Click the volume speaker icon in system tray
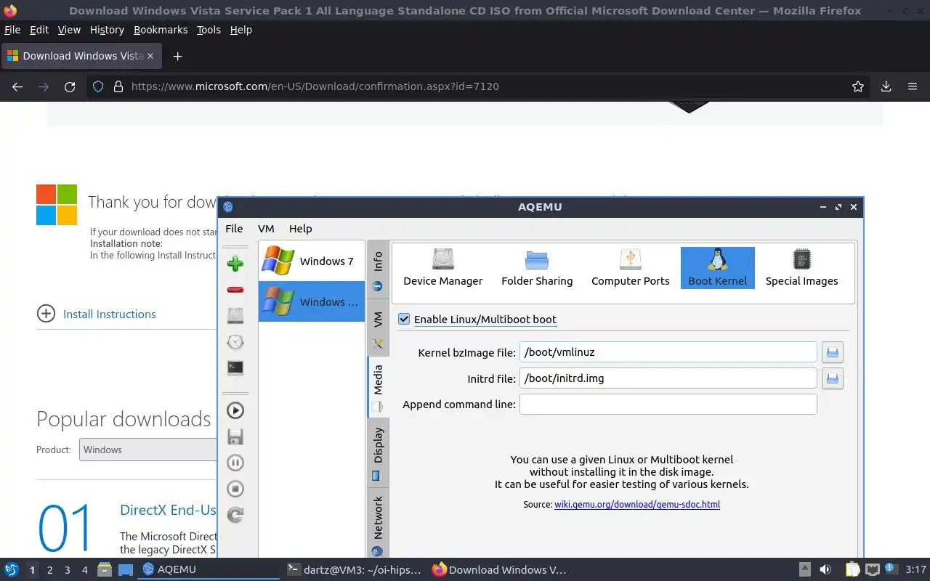 point(825,569)
